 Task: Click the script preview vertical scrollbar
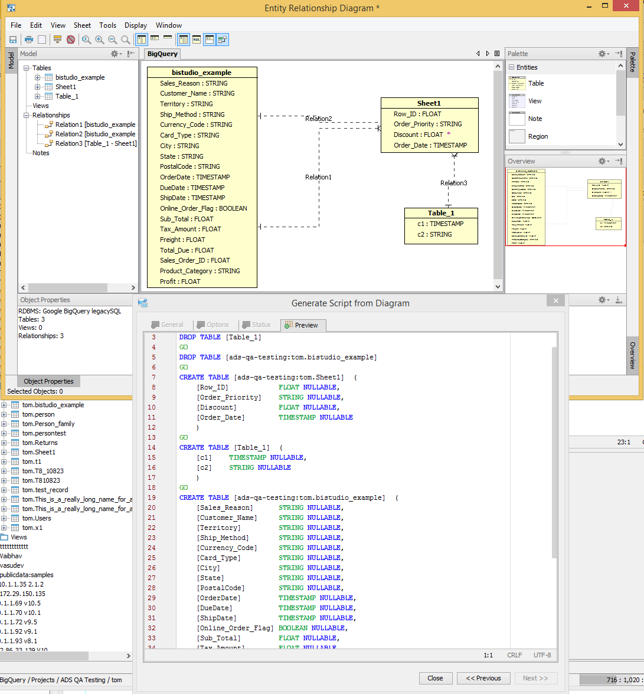click(x=553, y=451)
